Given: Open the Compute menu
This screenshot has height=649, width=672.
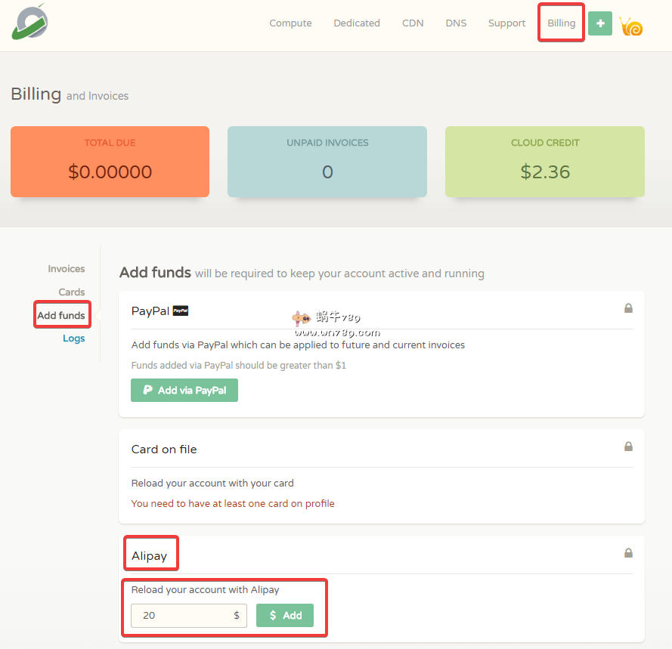Looking at the screenshot, I should [290, 23].
